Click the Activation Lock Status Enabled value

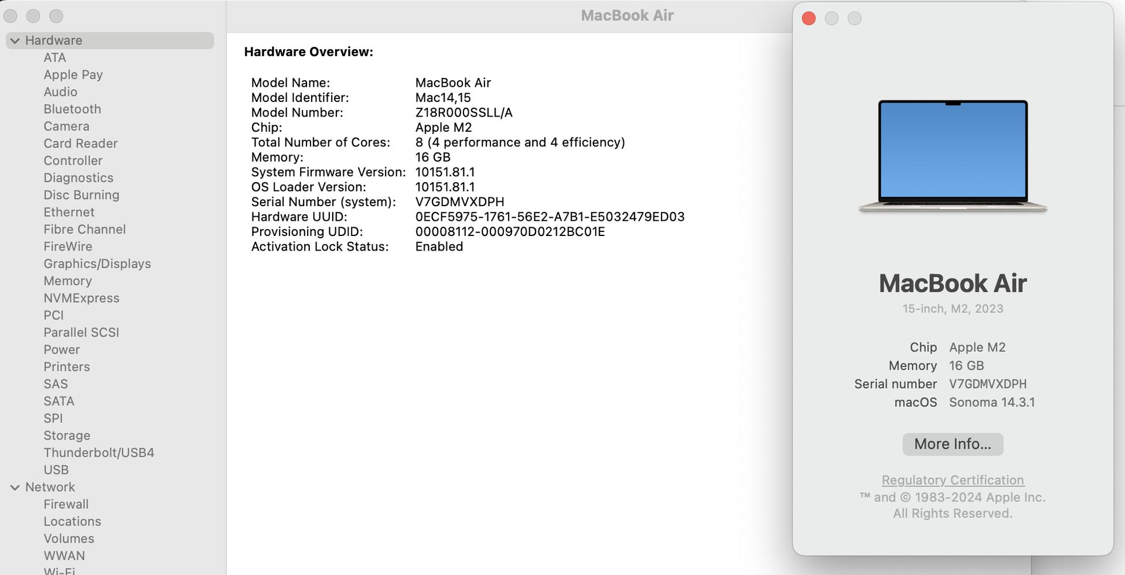[439, 247]
